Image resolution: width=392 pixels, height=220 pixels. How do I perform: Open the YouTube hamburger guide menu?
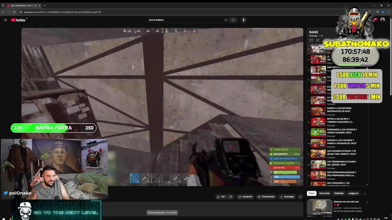click(5, 20)
